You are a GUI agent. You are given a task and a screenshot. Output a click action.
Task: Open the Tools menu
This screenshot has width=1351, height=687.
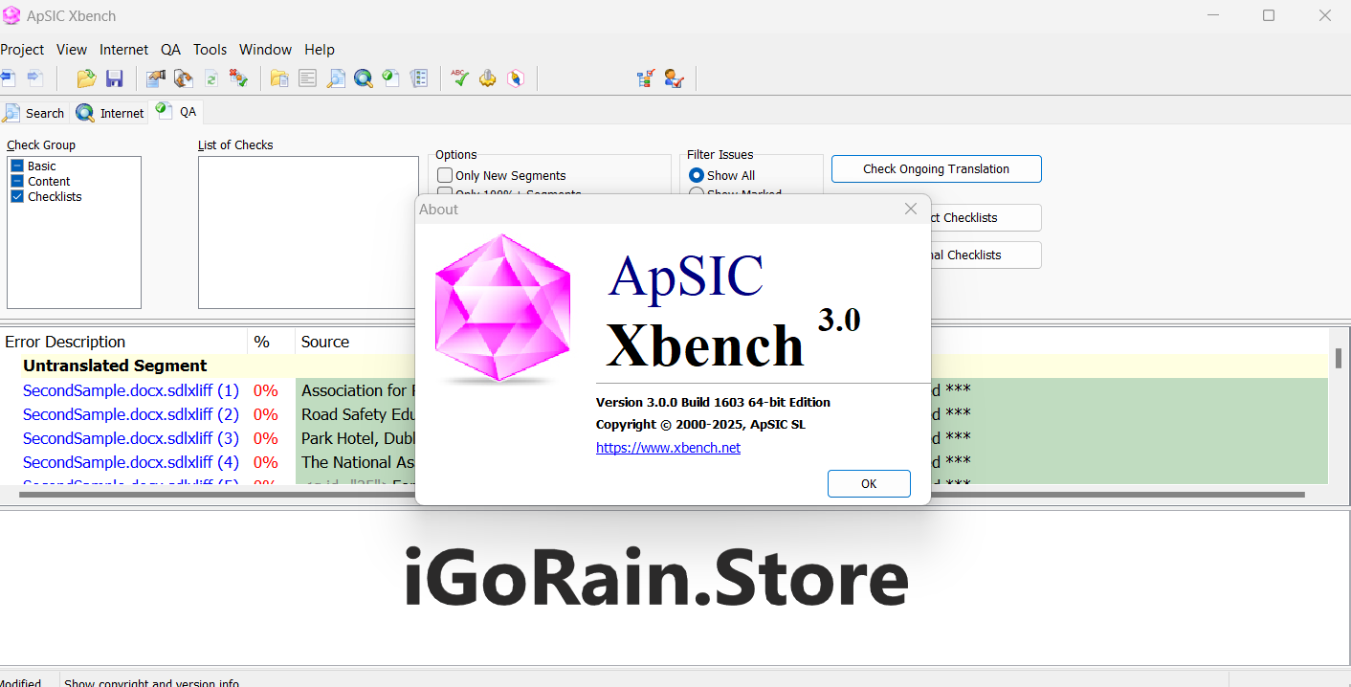tap(210, 50)
